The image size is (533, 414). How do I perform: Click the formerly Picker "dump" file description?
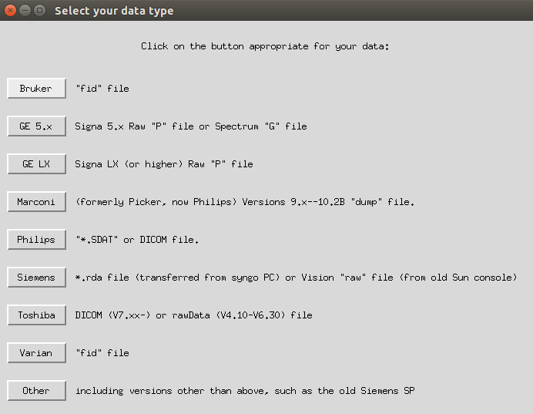(x=245, y=202)
